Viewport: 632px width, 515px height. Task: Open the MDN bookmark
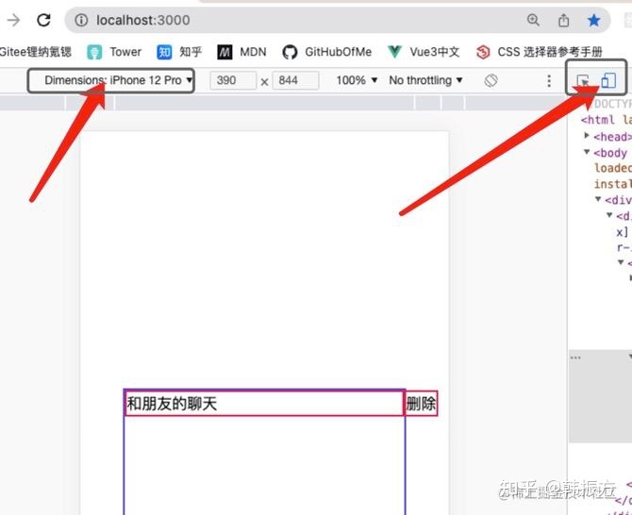pos(241,52)
